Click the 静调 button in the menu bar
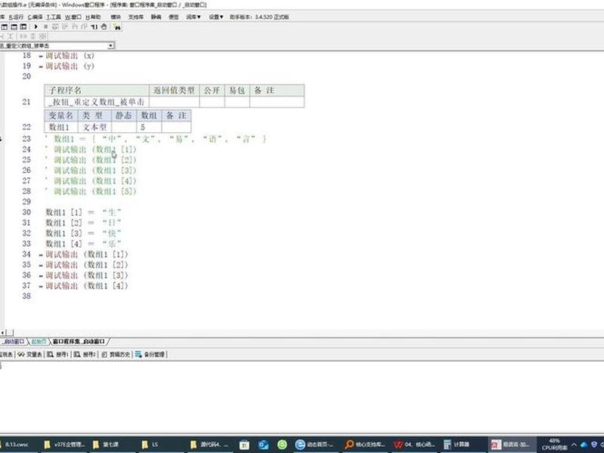The height and width of the screenshot is (453, 604). tap(156, 17)
